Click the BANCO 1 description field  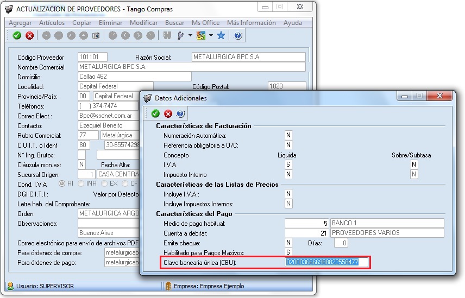click(x=387, y=223)
